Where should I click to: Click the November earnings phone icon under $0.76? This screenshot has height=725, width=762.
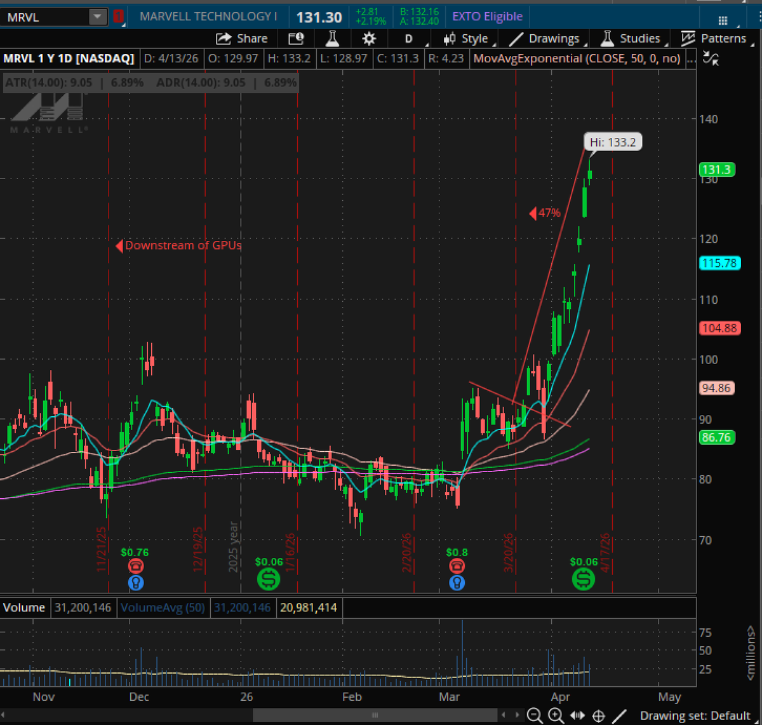pos(135,566)
